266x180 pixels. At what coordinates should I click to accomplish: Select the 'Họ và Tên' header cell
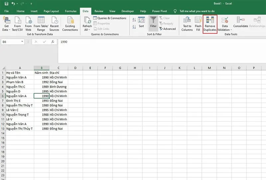coord(20,73)
